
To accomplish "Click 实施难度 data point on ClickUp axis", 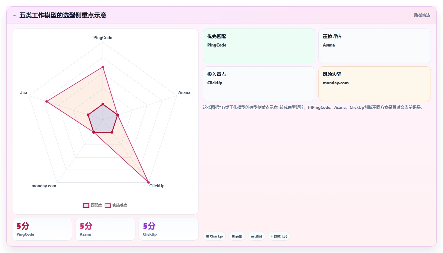I will (148, 182).
